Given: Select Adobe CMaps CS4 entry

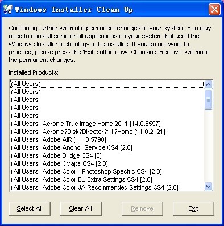Looking at the screenshot, I should tap(107, 163).
